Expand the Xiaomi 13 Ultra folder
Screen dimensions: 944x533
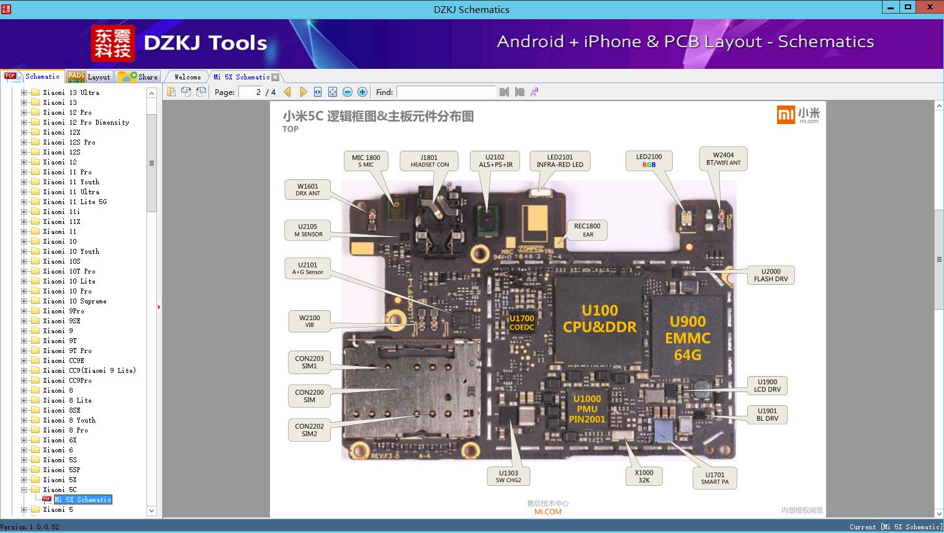click(x=24, y=92)
